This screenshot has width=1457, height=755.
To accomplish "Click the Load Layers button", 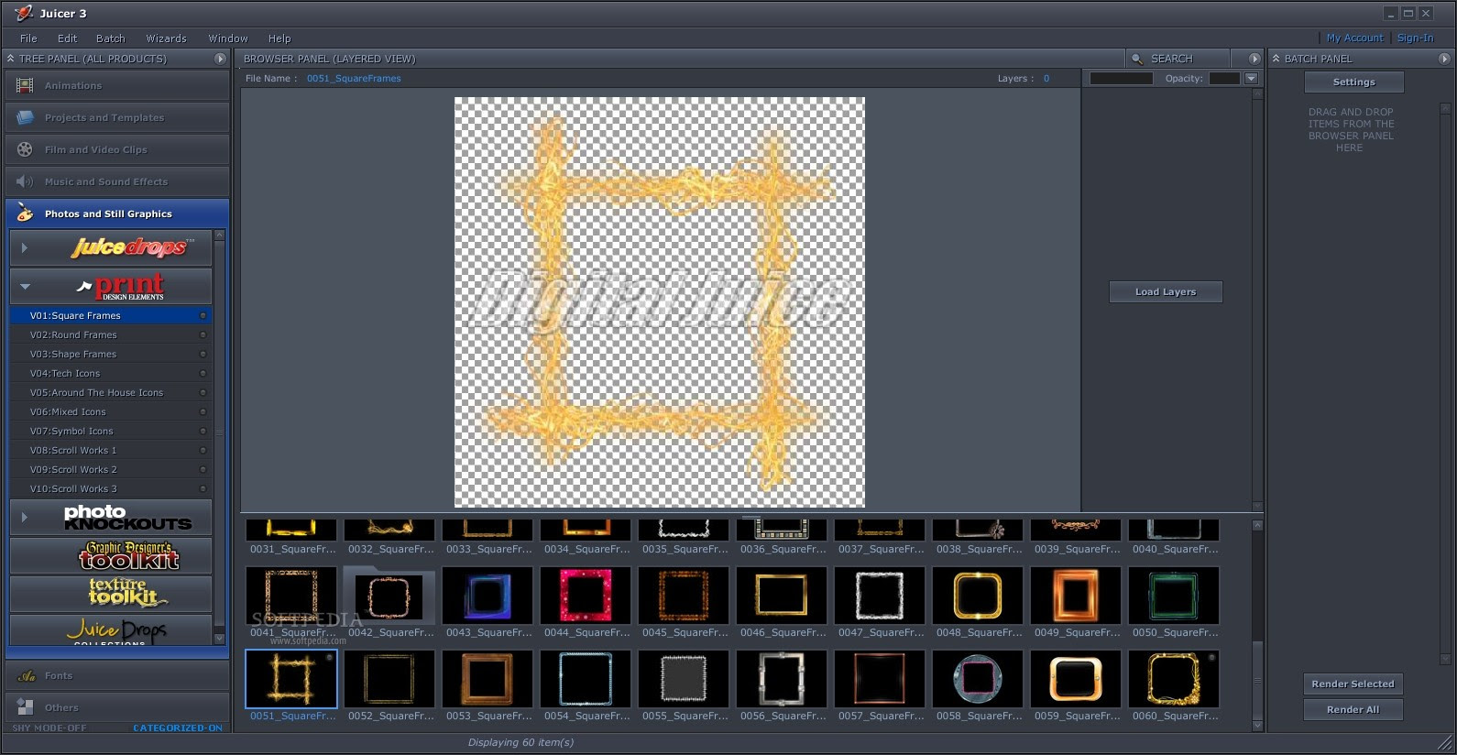I will (x=1166, y=291).
